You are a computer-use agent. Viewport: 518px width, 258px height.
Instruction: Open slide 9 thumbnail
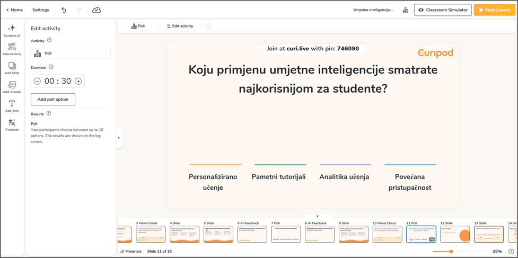[354, 234]
